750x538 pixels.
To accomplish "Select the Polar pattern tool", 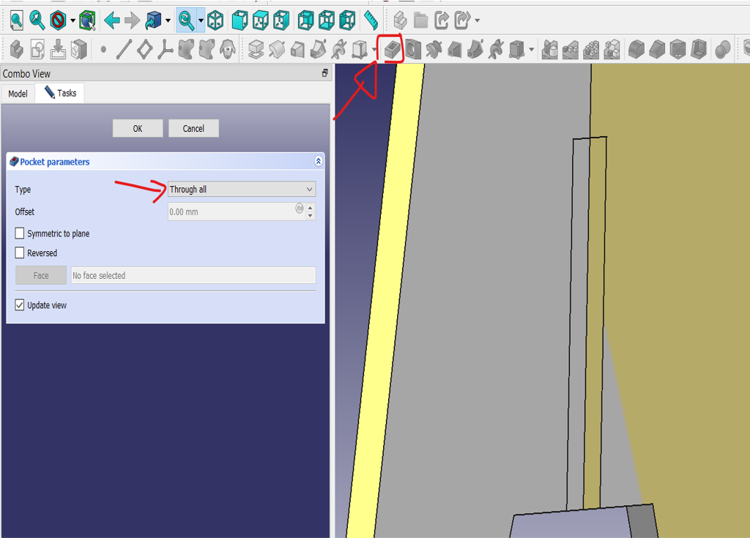I will (x=591, y=49).
